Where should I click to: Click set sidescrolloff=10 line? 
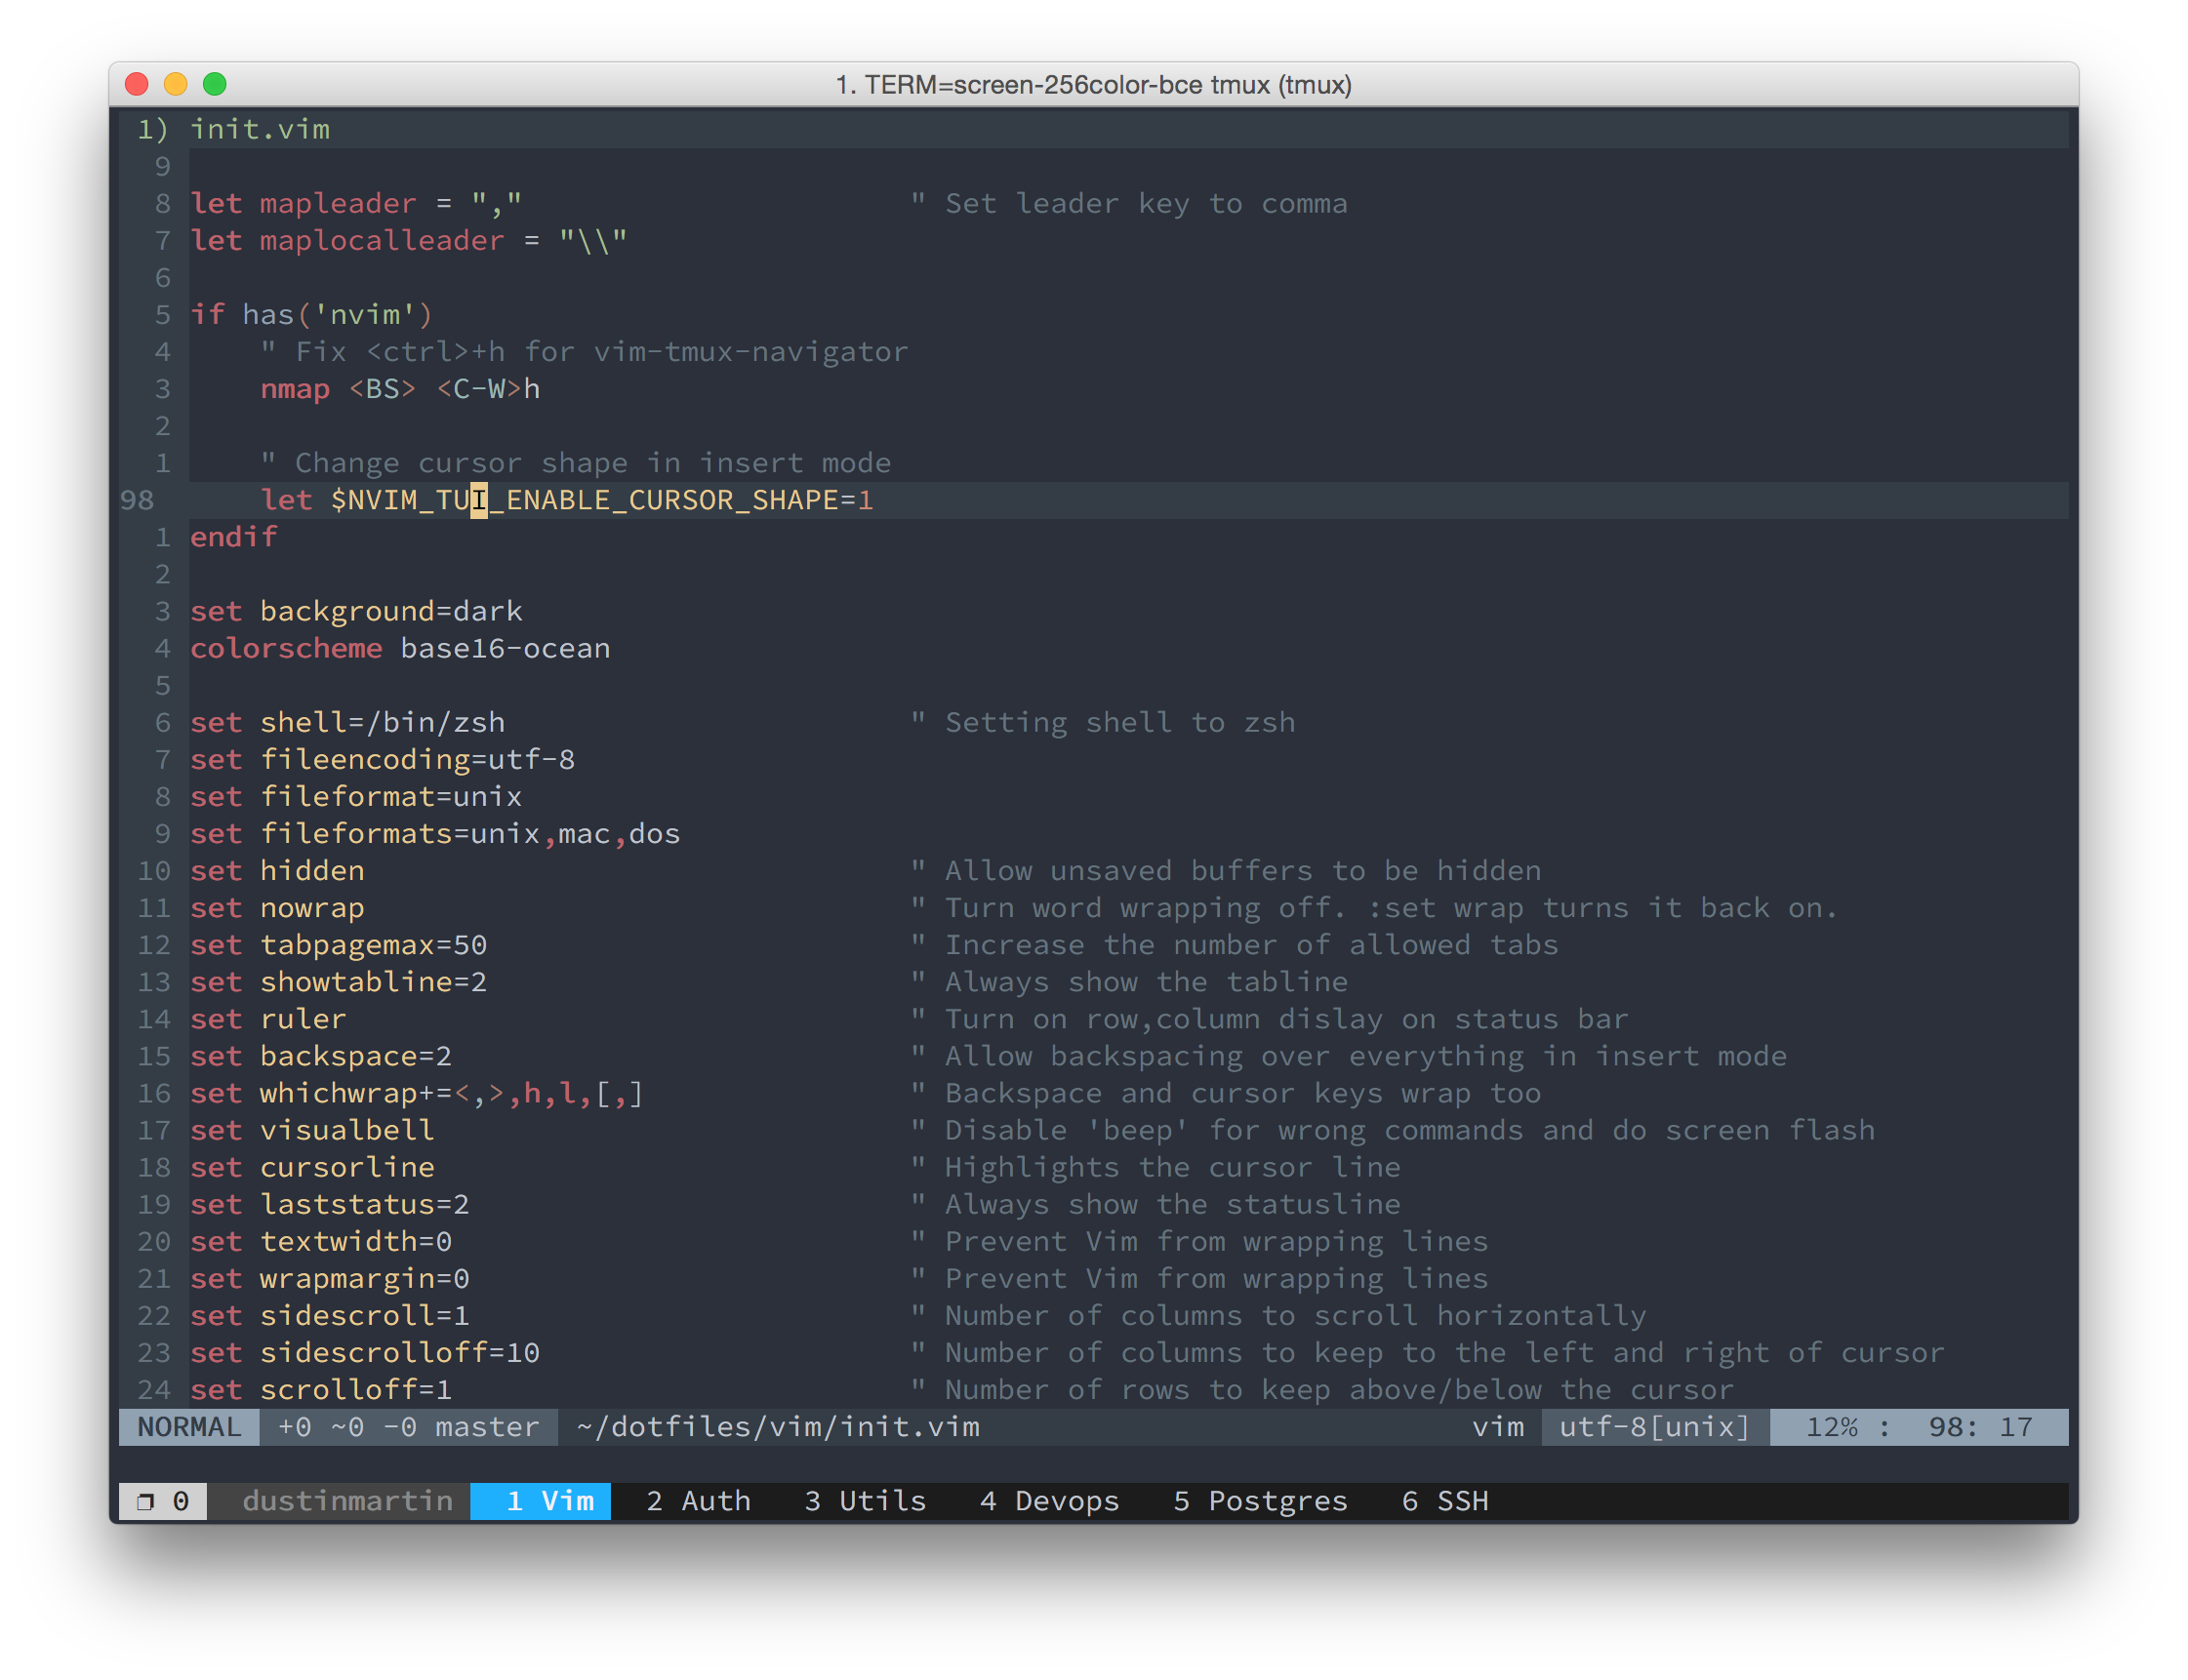pyautogui.click(x=364, y=1352)
